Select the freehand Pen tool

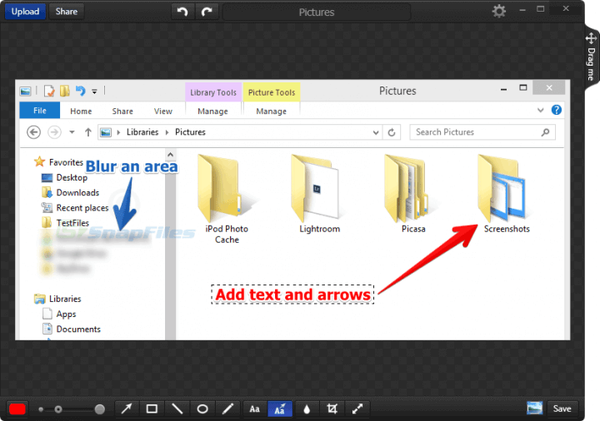[x=227, y=409]
